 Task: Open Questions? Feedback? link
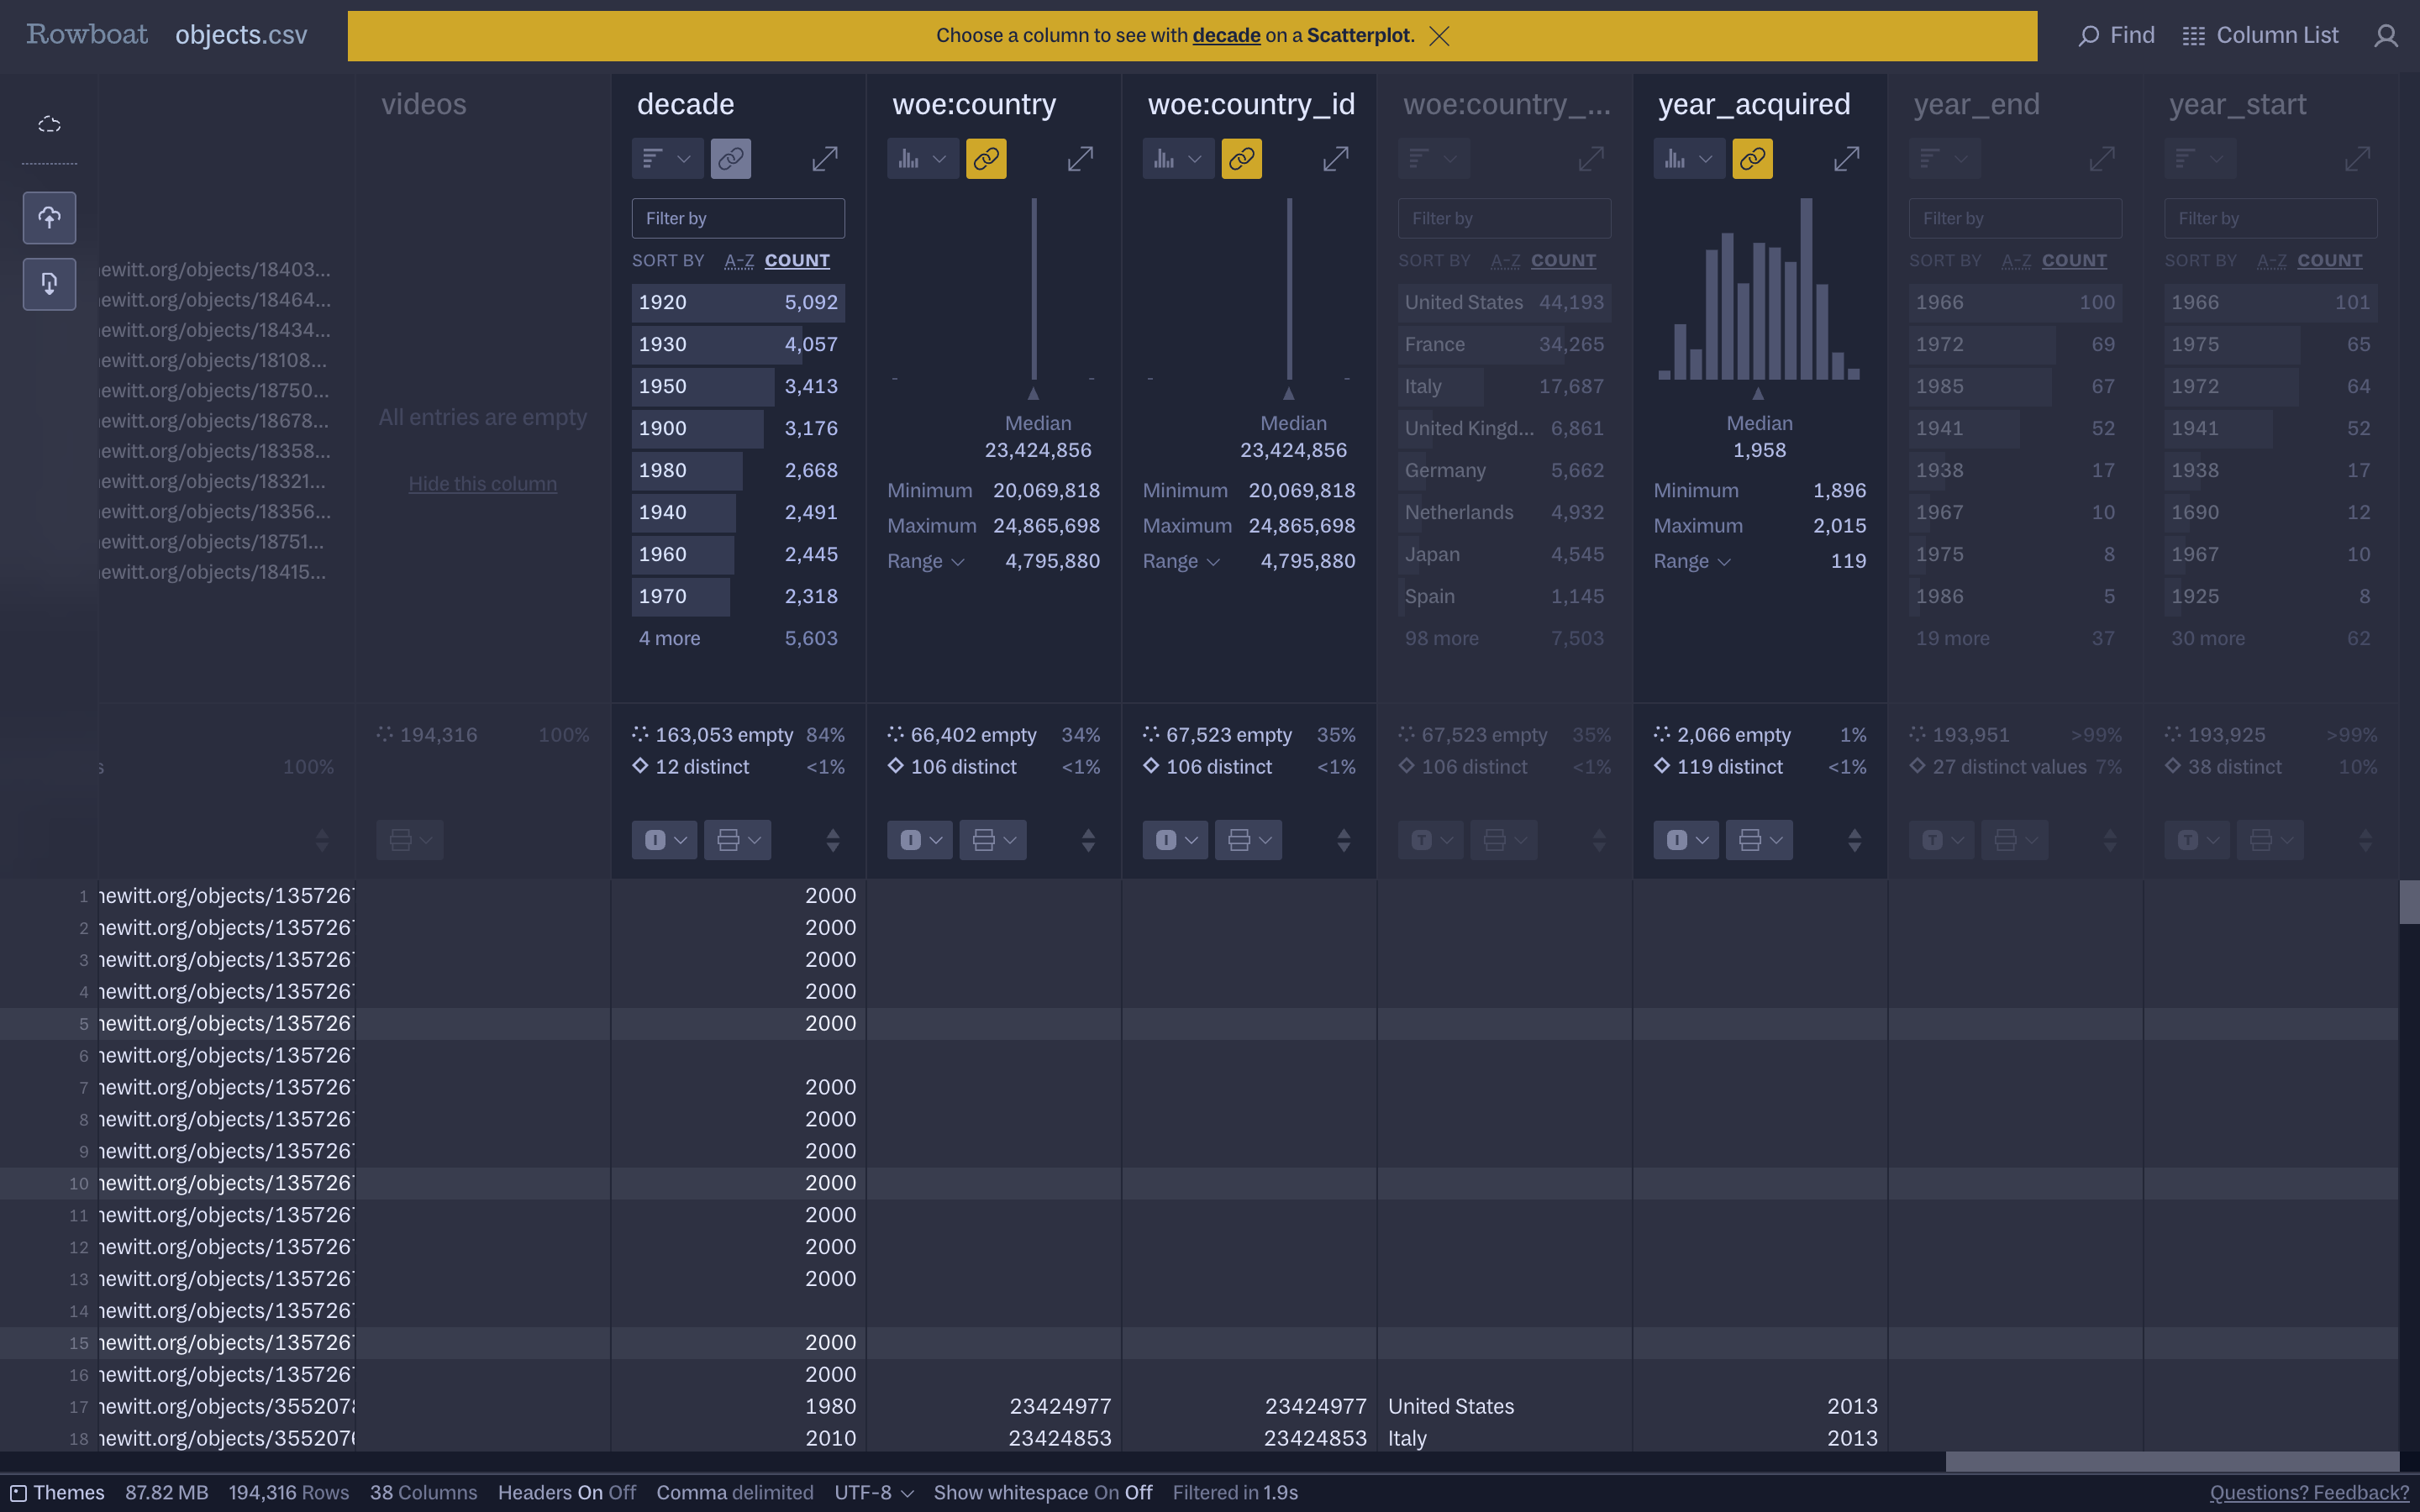coord(2308,1492)
